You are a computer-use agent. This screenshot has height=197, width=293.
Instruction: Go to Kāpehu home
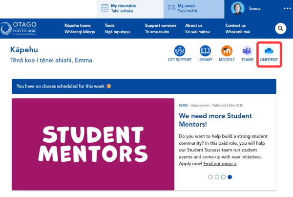(78, 28)
